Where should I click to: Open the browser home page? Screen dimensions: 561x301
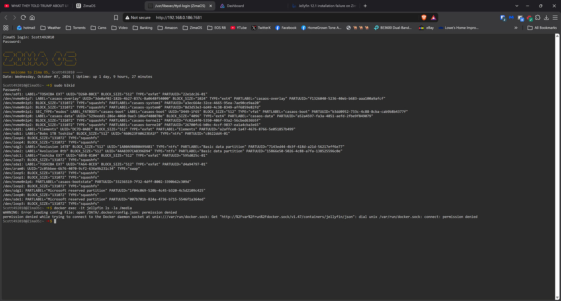coord(32,17)
